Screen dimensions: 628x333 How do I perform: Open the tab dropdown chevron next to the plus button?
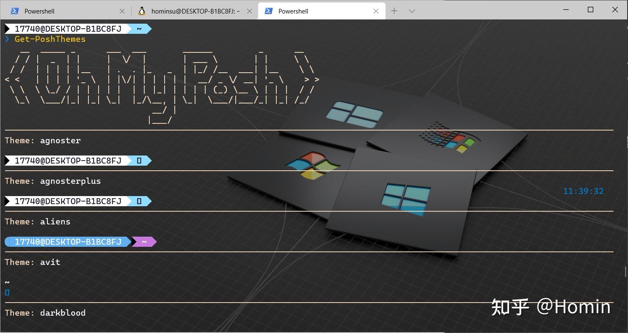412,11
